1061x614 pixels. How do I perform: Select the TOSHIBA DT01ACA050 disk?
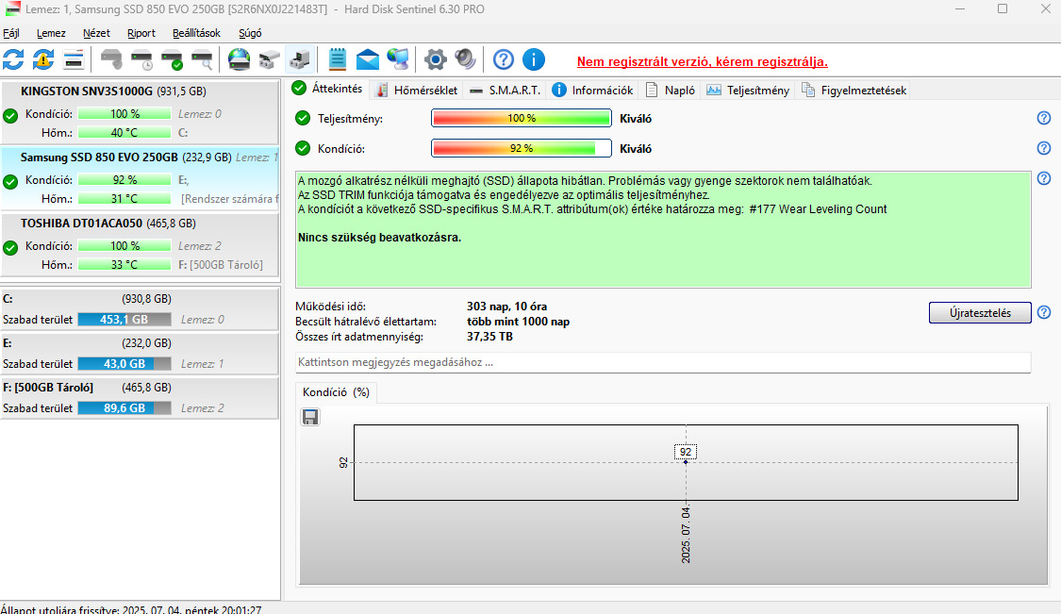point(140,243)
